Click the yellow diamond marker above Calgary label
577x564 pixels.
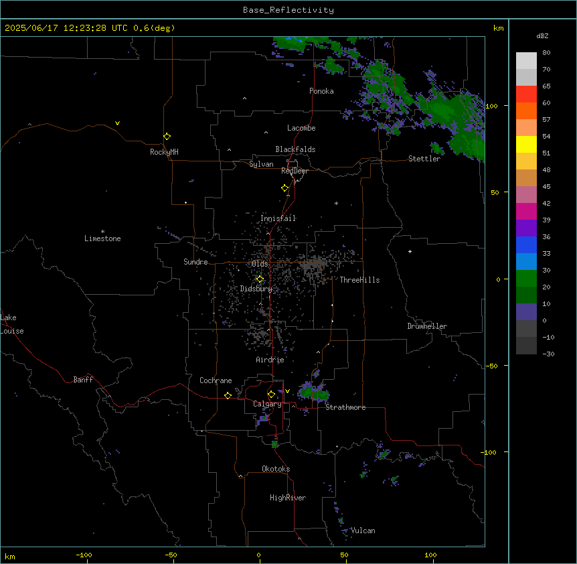tap(271, 395)
